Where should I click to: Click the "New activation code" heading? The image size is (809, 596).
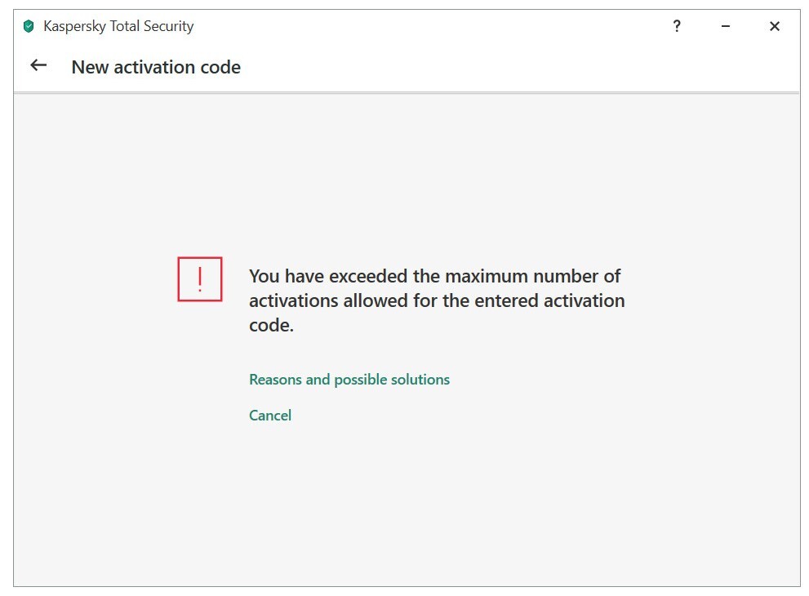click(x=156, y=67)
